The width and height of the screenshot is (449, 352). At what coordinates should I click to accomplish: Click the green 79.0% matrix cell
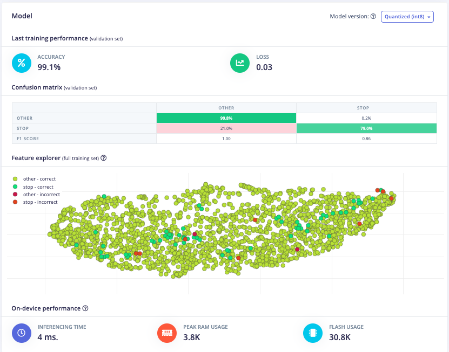tap(366, 128)
